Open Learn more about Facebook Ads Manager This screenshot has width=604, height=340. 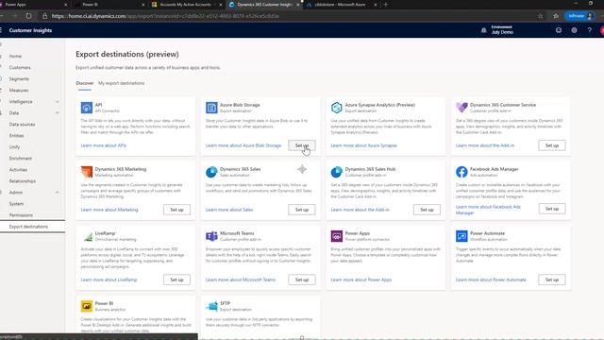coord(488,210)
